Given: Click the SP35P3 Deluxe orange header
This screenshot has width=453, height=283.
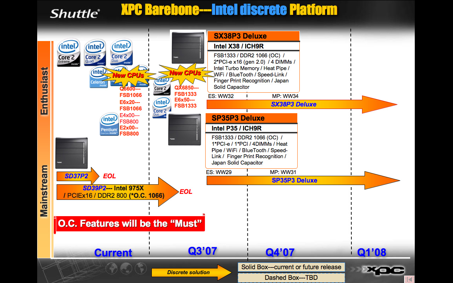Looking at the screenshot, I should [251, 118].
